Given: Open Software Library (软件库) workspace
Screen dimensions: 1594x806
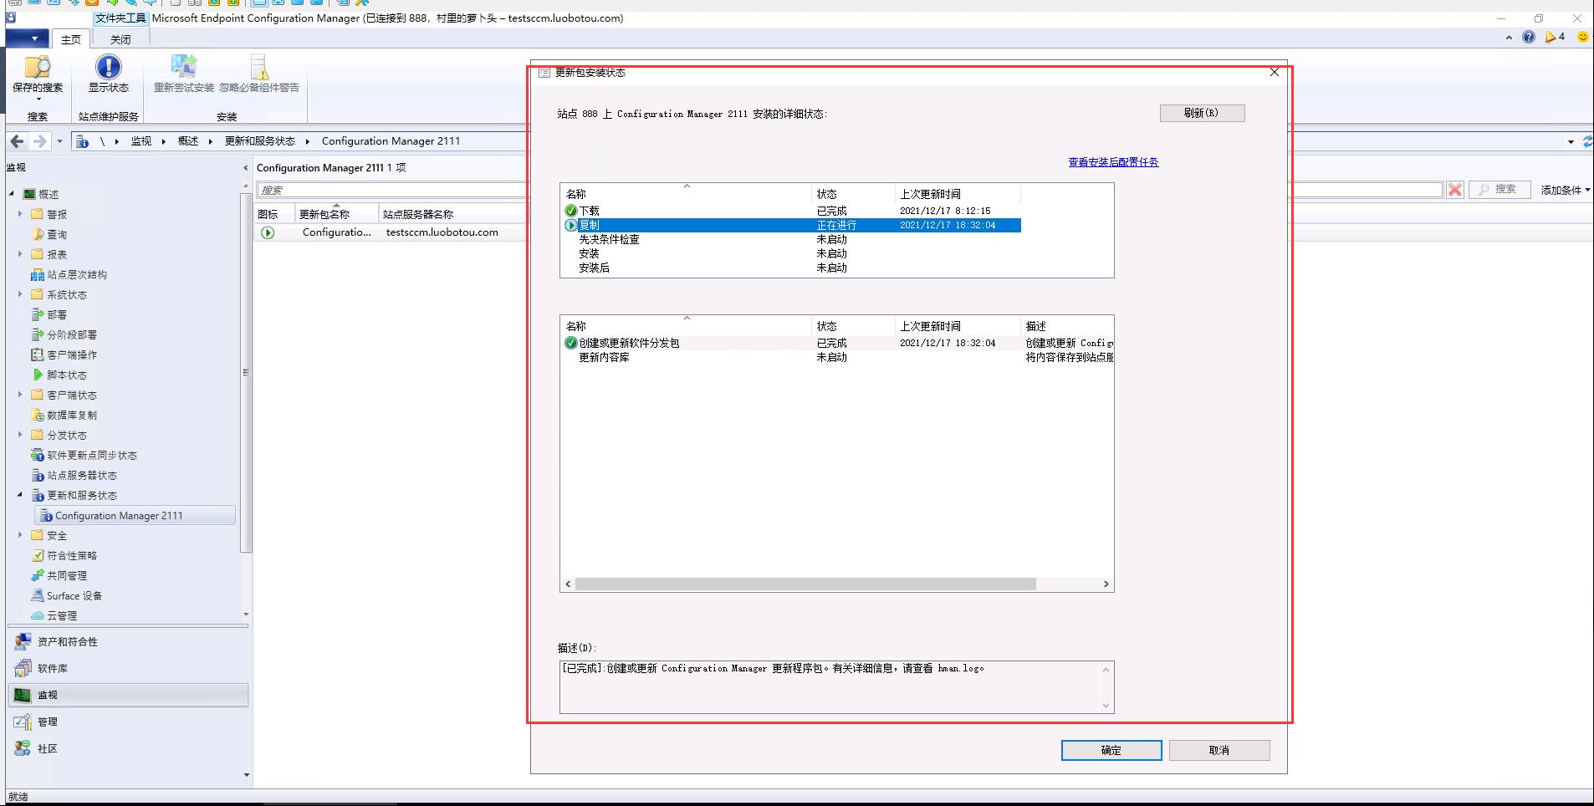Looking at the screenshot, I should [x=127, y=668].
